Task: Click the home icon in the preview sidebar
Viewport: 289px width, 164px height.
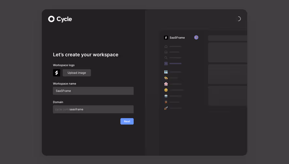Action: tap(166, 46)
